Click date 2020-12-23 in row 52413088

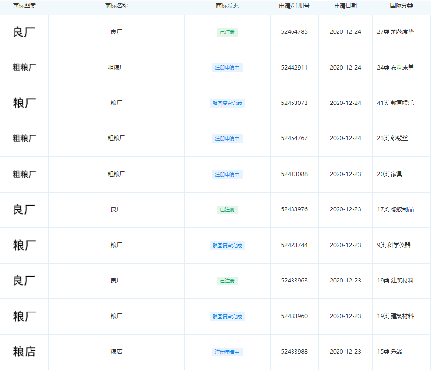click(x=345, y=174)
